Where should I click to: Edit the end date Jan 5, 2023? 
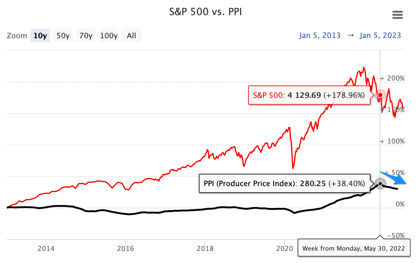point(380,35)
